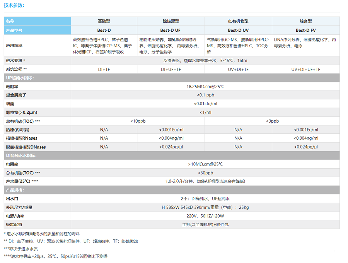The width and height of the screenshot is (348, 263).
Task: Select the 基础型 column header
Action: click(104, 21)
